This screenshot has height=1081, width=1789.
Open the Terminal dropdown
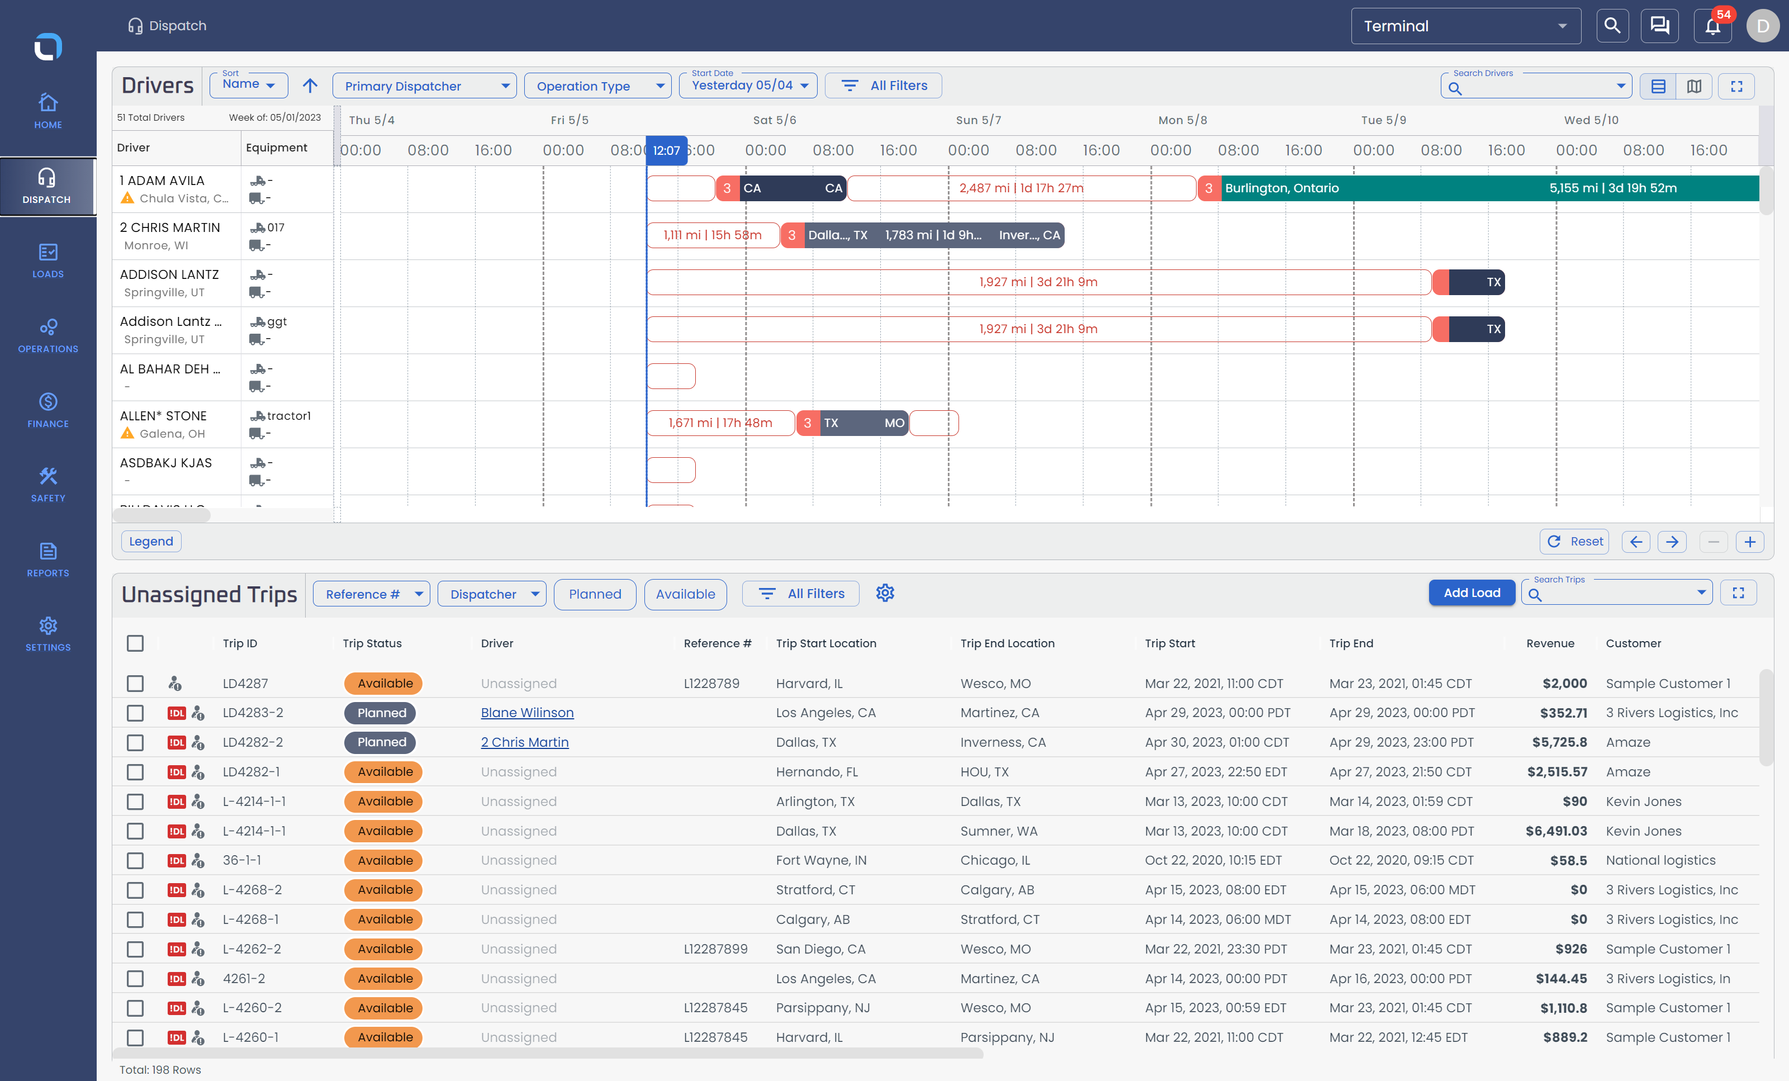coord(1465,26)
